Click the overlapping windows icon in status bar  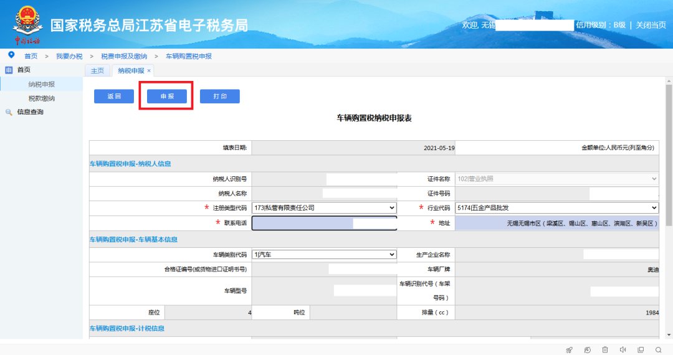[x=641, y=349]
